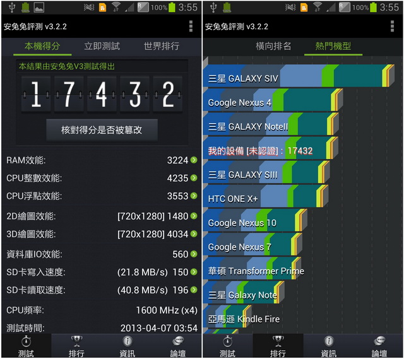Tap green arrow next to SD卡讀取速度 score
Image resolution: width=404 pixels, height=359 pixels.
(194, 290)
